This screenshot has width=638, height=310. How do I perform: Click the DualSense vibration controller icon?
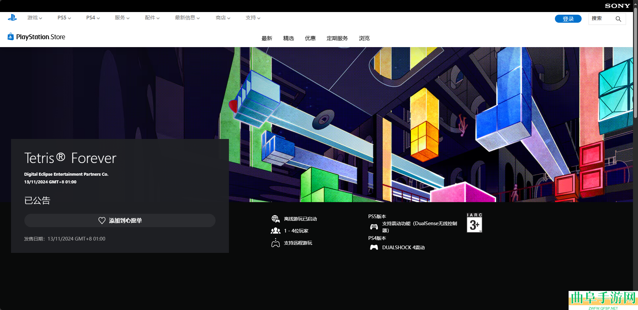[x=374, y=227]
